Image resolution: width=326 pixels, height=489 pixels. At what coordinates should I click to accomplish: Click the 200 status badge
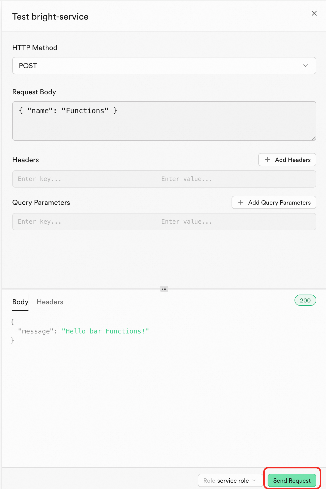point(305,300)
